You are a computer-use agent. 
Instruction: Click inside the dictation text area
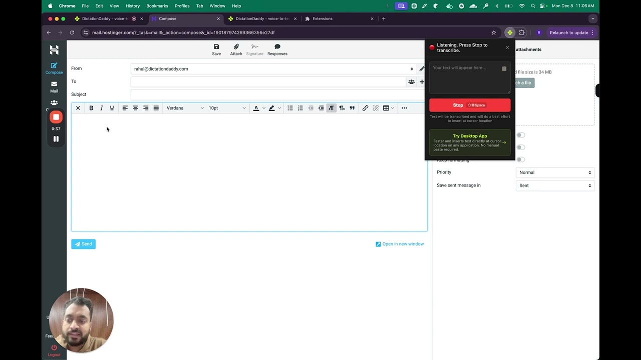(470, 77)
